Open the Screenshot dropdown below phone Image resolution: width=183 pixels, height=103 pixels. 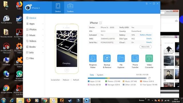click(56, 80)
